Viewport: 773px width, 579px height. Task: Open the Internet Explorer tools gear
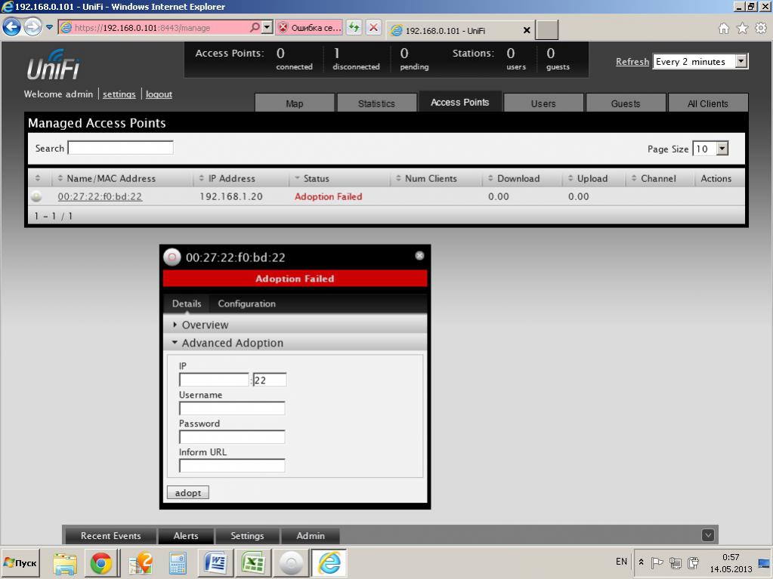click(x=760, y=28)
